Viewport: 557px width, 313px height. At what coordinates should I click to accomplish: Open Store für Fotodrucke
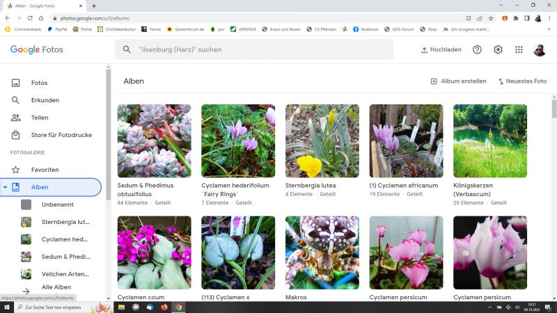tap(61, 135)
